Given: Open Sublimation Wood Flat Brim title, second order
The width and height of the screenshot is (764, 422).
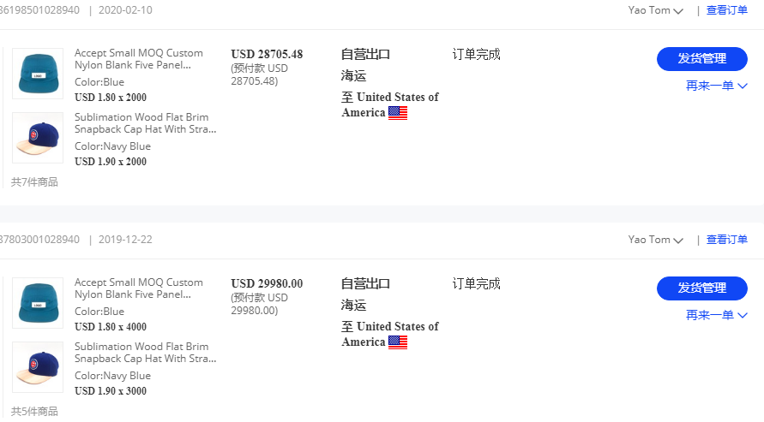Looking at the screenshot, I should 145,353.
